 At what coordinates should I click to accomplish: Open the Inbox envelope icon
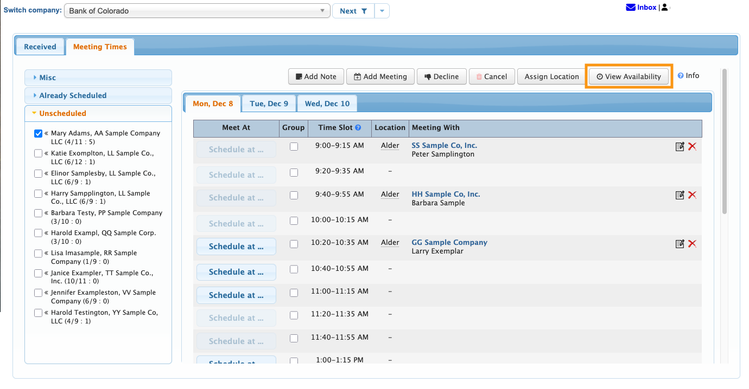631,8
